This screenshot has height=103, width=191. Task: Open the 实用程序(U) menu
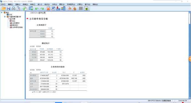71,4
